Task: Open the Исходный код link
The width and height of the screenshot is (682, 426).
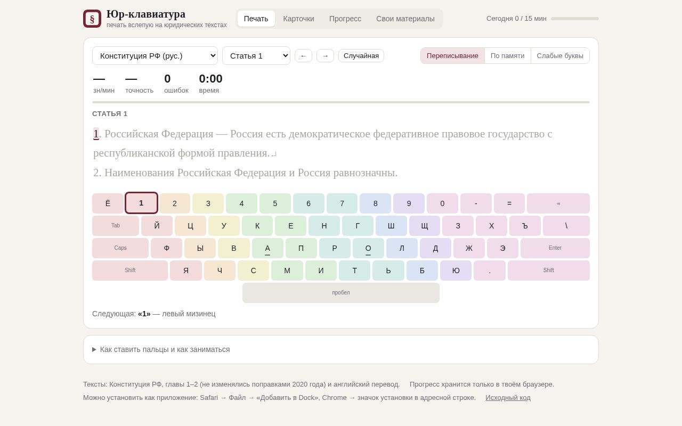Action: coord(508,397)
